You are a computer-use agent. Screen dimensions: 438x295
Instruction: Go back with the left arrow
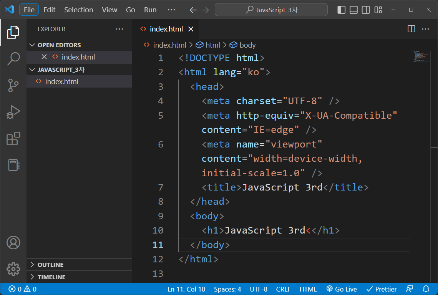[x=193, y=10]
